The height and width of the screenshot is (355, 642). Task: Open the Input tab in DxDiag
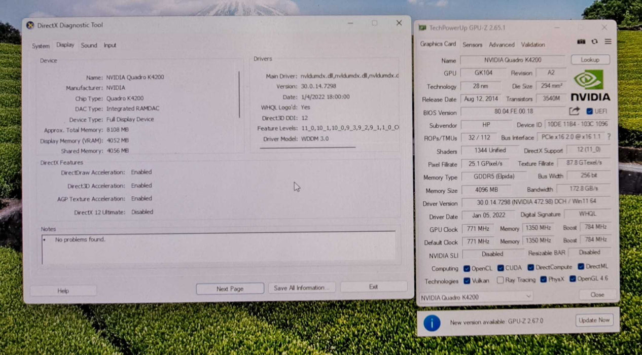click(110, 45)
